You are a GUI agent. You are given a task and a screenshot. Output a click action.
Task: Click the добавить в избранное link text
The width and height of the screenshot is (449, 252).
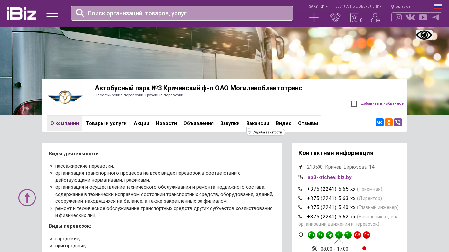382,104
